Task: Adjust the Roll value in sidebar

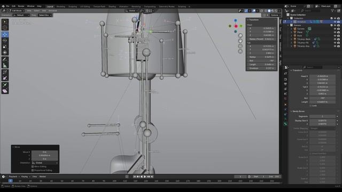Action: pos(261,61)
